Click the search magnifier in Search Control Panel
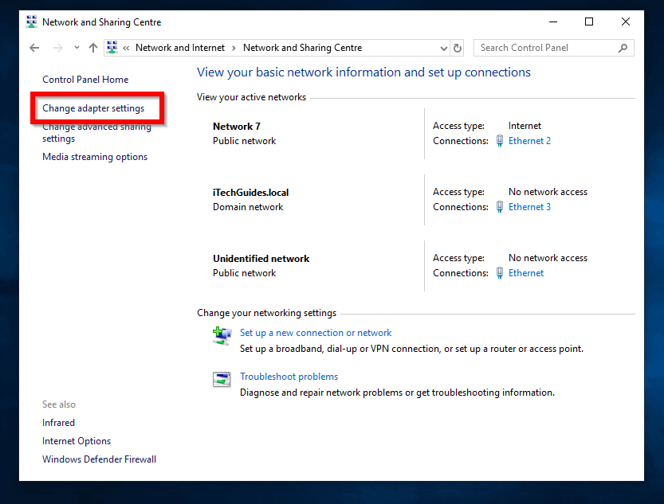 pyautogui.click(x=622, y=48)
